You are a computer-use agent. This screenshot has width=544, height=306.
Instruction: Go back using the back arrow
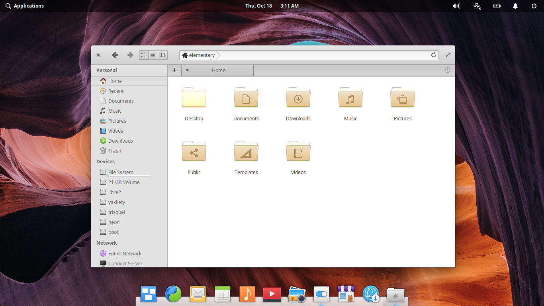[115, 55]
